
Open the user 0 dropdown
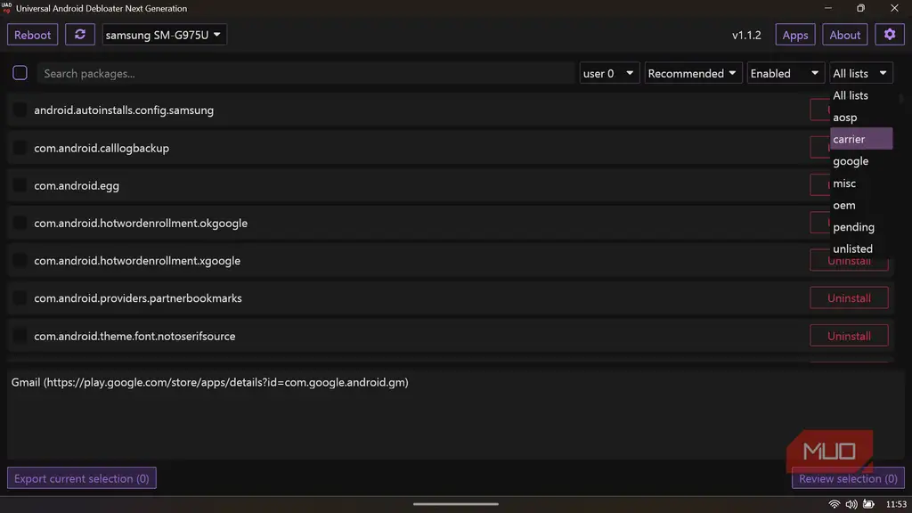coord(609,73)
